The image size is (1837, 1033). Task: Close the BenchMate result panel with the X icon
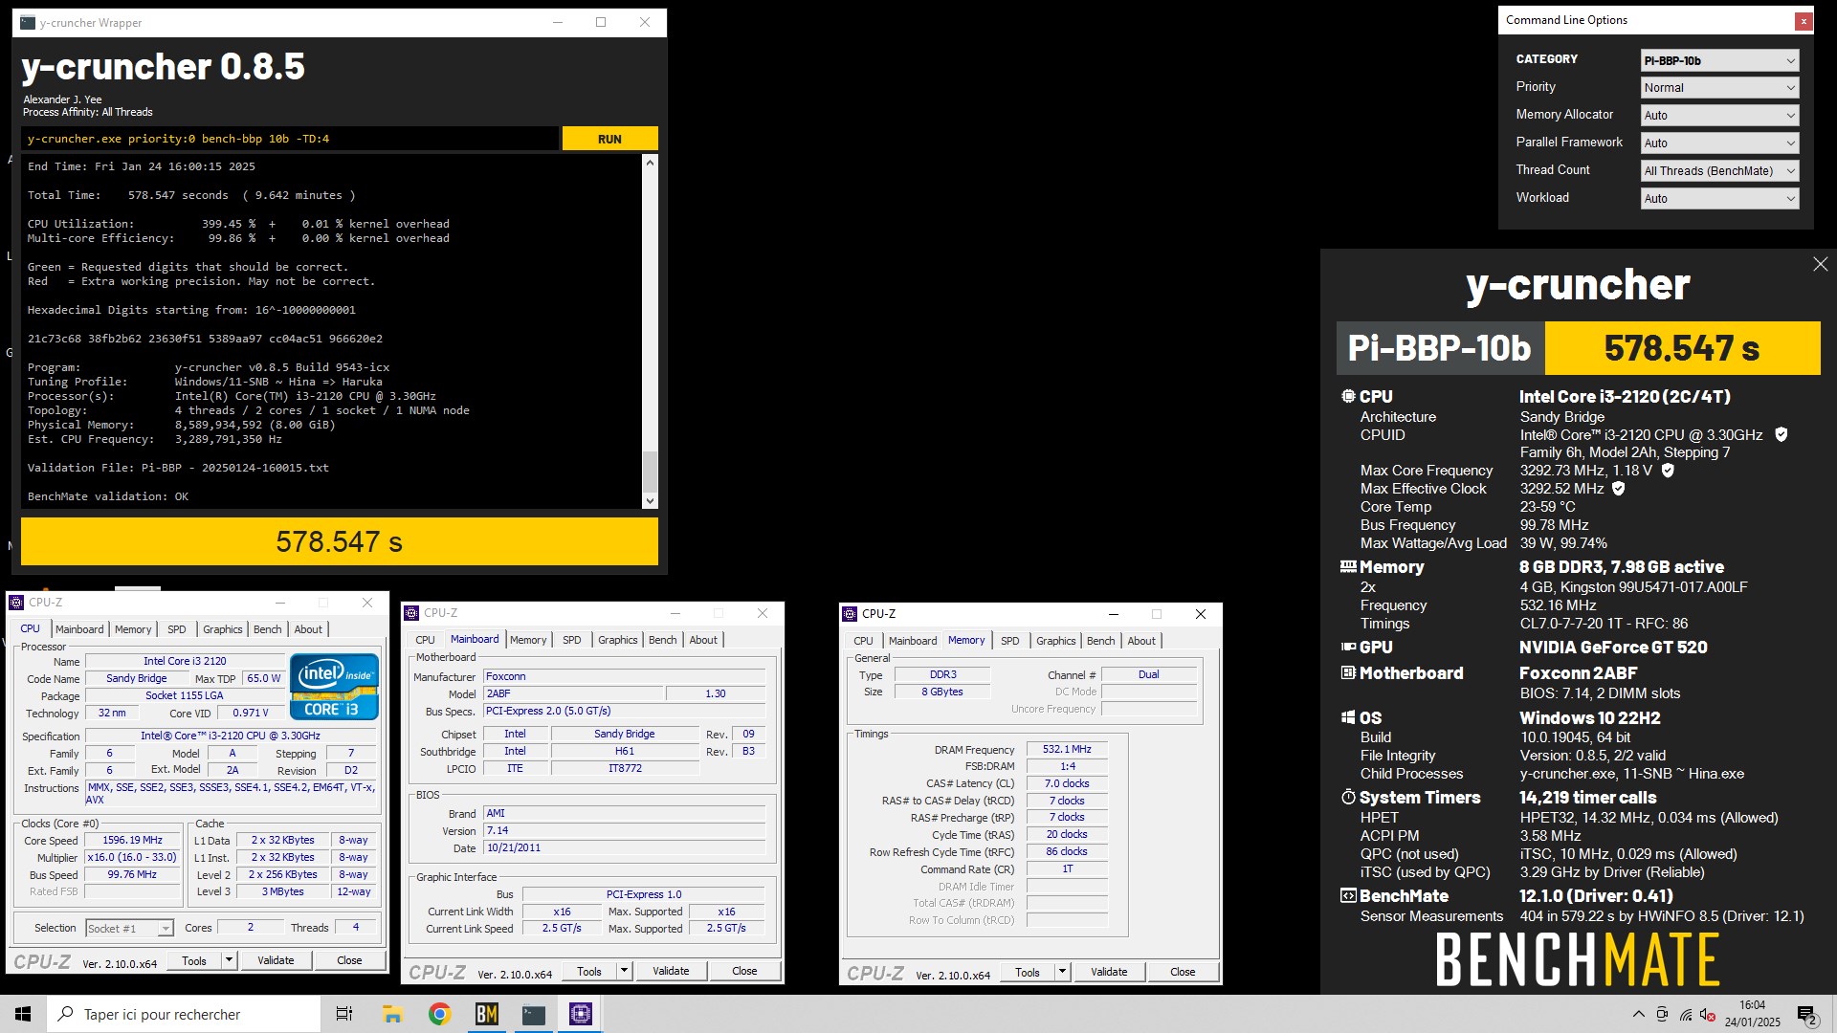[1820, 264]
